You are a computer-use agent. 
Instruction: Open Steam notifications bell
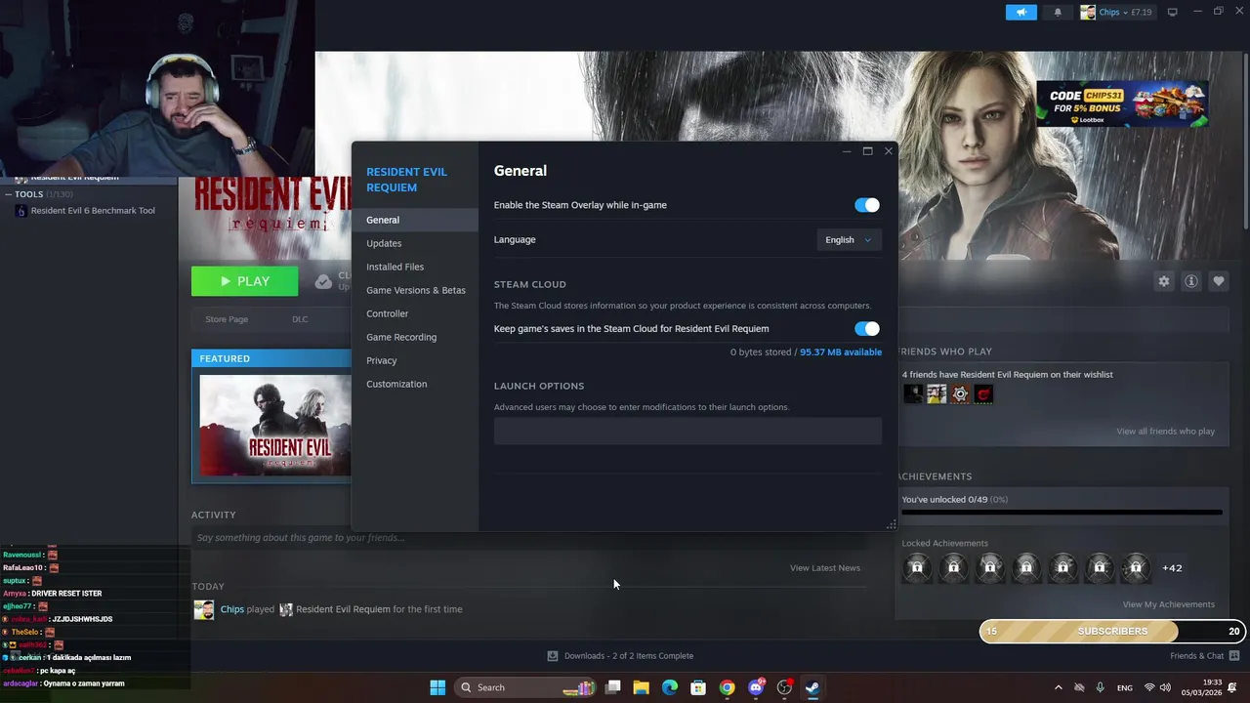point(1058,13)
